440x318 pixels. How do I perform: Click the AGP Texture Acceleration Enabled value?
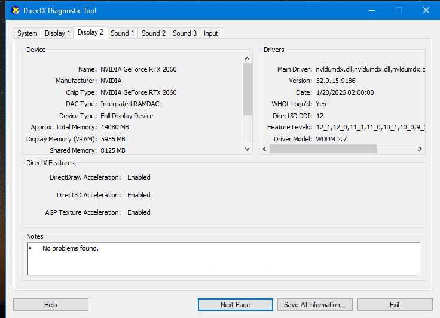click(139, 212)
